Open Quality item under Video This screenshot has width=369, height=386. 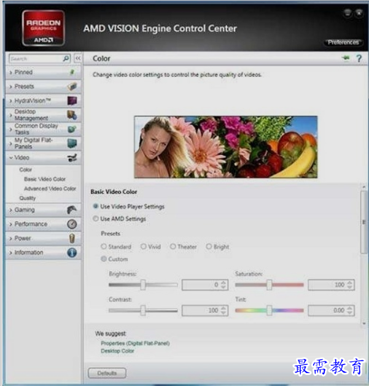pyautogui.click(x=28, y=198)
